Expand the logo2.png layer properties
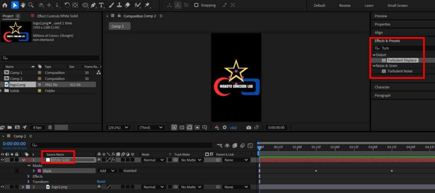This screenshot has height=193, width=435. (23, 187)
